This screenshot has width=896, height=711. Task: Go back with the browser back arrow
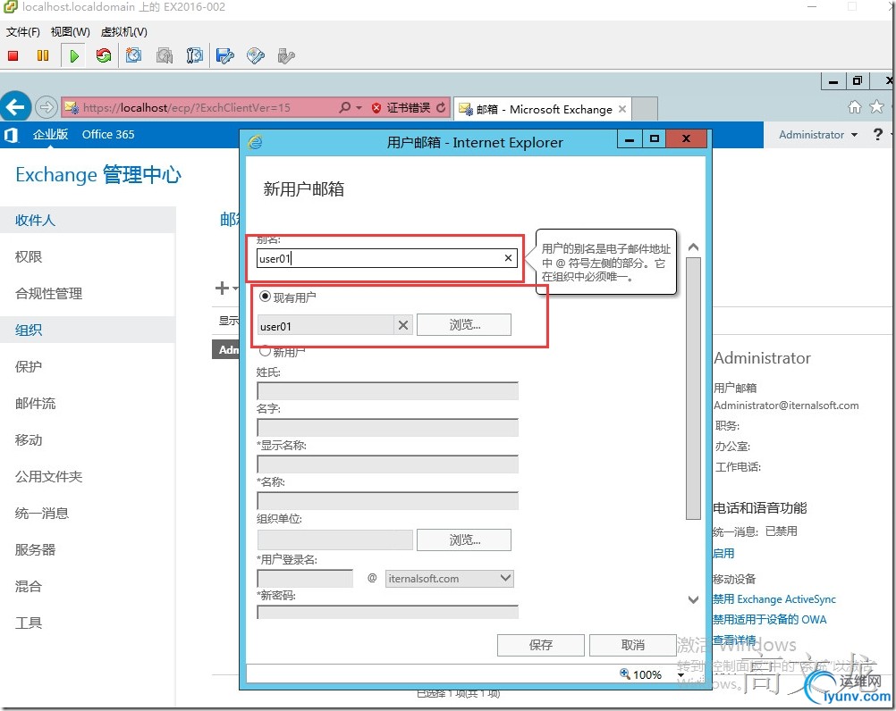[x=15, y=106]
